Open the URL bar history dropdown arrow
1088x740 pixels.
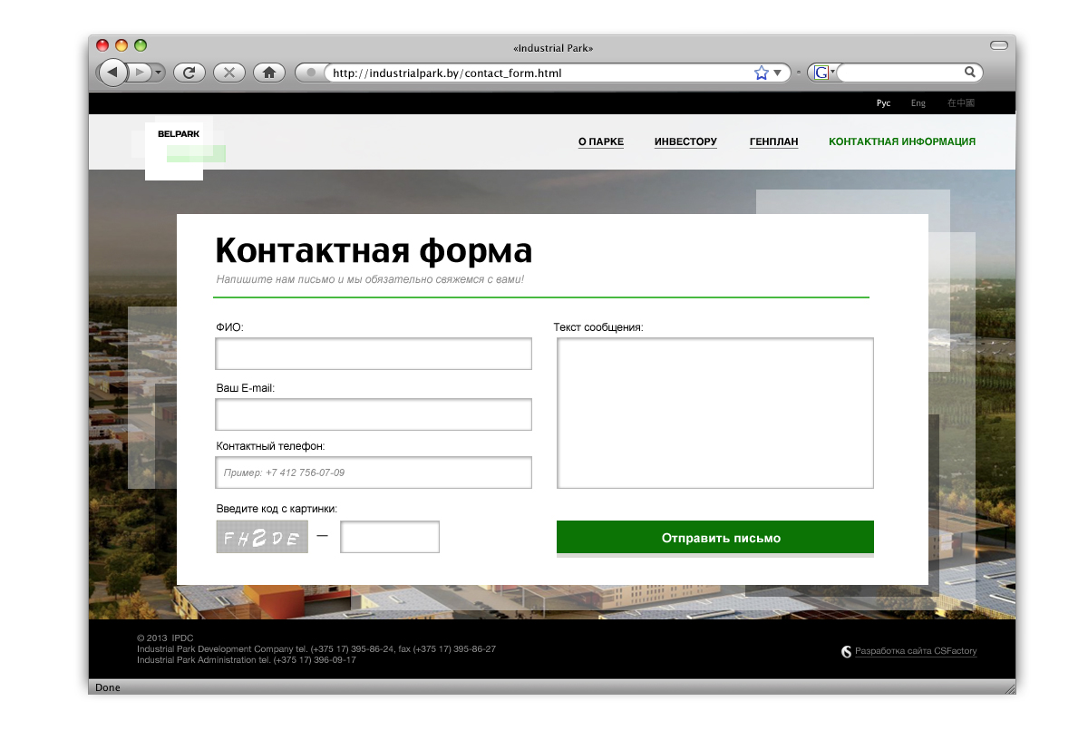coord(778,73)
